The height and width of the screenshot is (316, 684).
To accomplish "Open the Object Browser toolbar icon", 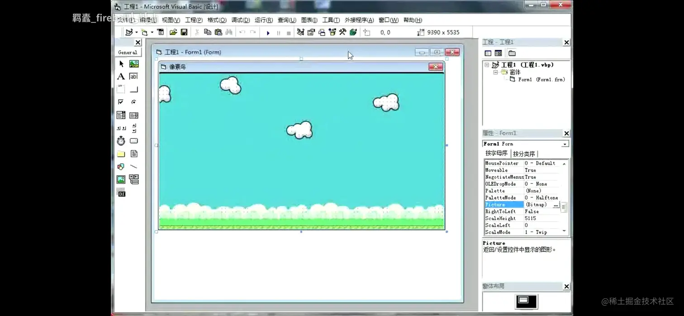I will click(332, 32).
